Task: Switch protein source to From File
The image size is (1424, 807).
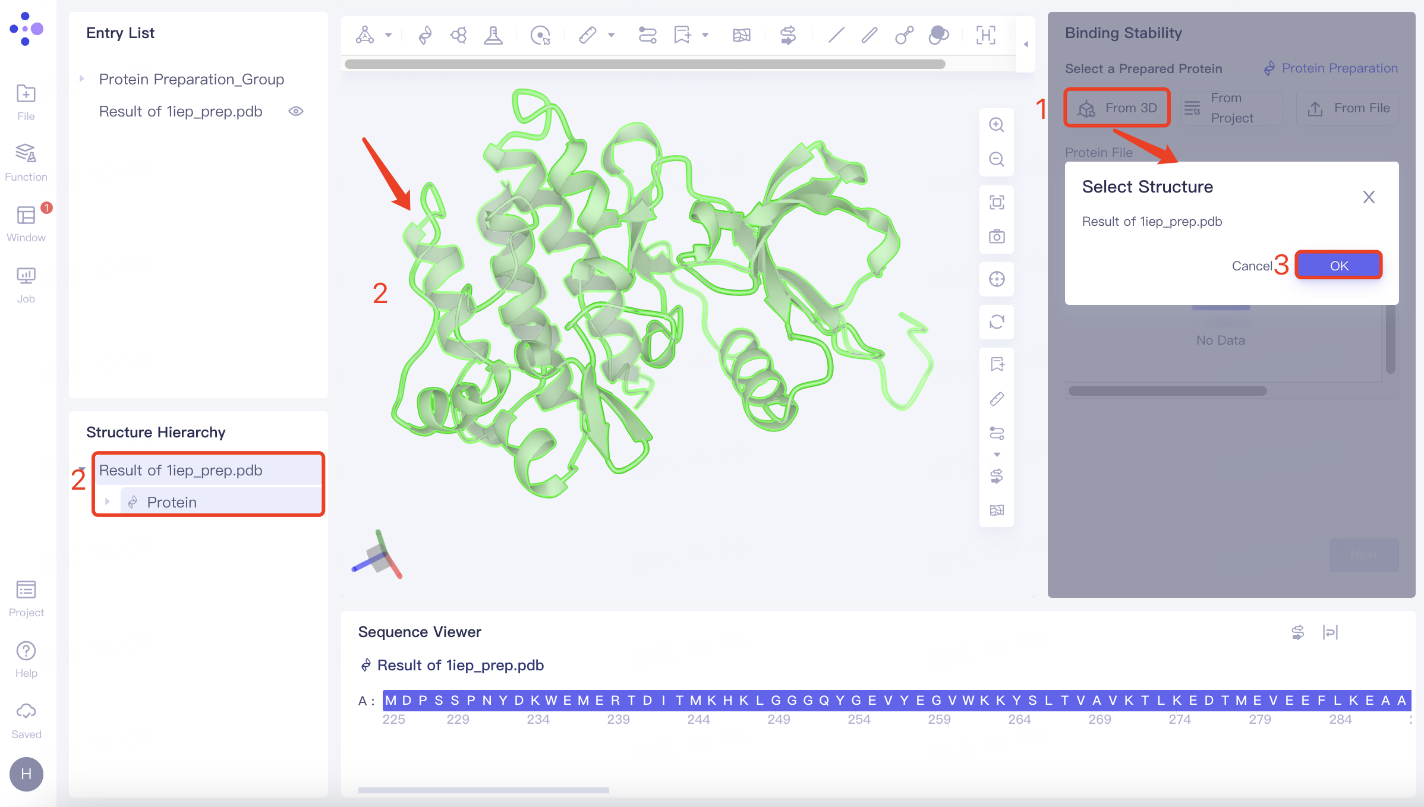Action: tap(1347, 108)
